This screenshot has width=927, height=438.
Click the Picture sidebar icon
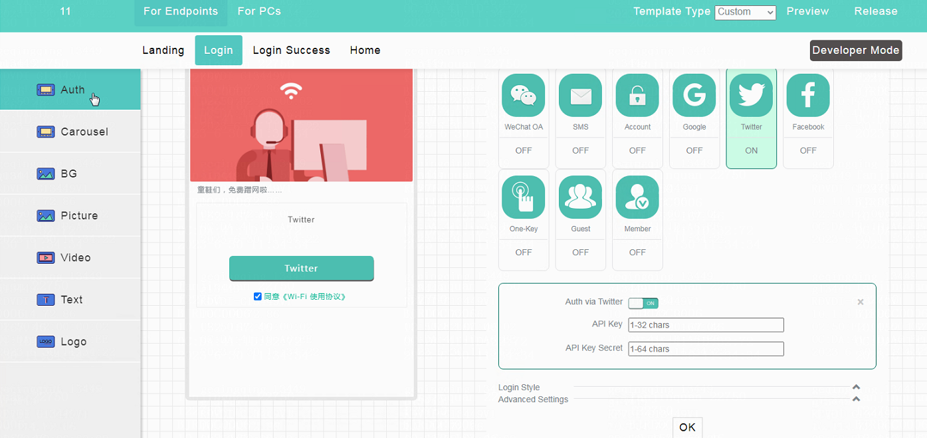tap(45, 215)
